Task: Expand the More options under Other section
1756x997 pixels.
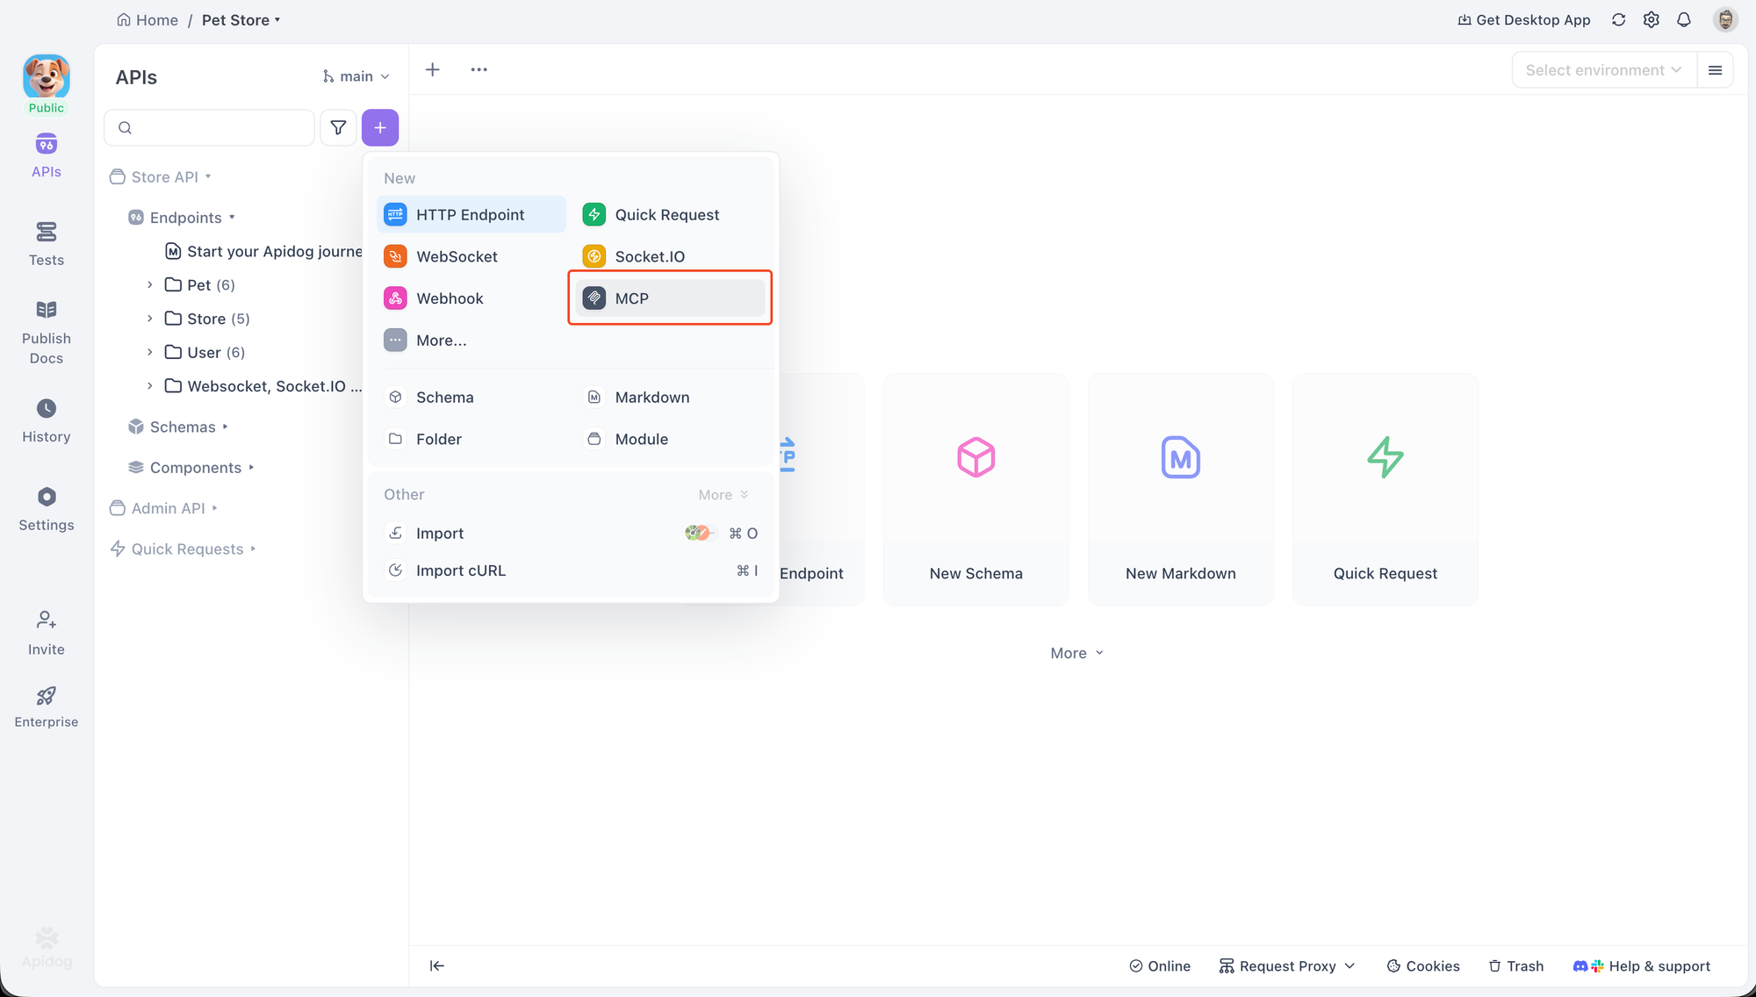Action: (x=722, y=494)
